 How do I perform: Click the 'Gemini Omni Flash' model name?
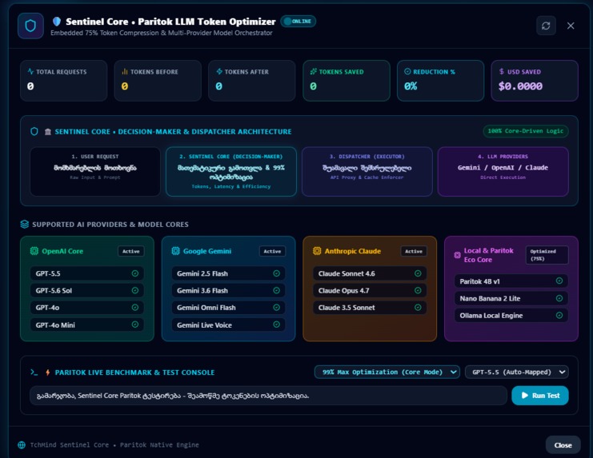click(206, 308)
